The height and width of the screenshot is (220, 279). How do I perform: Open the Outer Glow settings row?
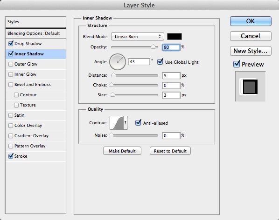coord(36,64)
